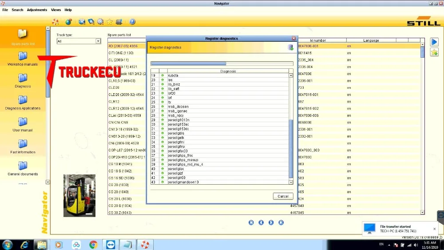Viewport: 444px width, 250px height.
Task: Click the blue tag search toolbar icon
Action: pyautogui.click(x=91, y=22)
